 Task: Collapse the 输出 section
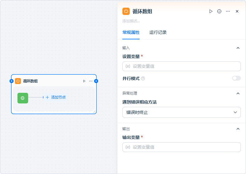[x=238, y=129]
